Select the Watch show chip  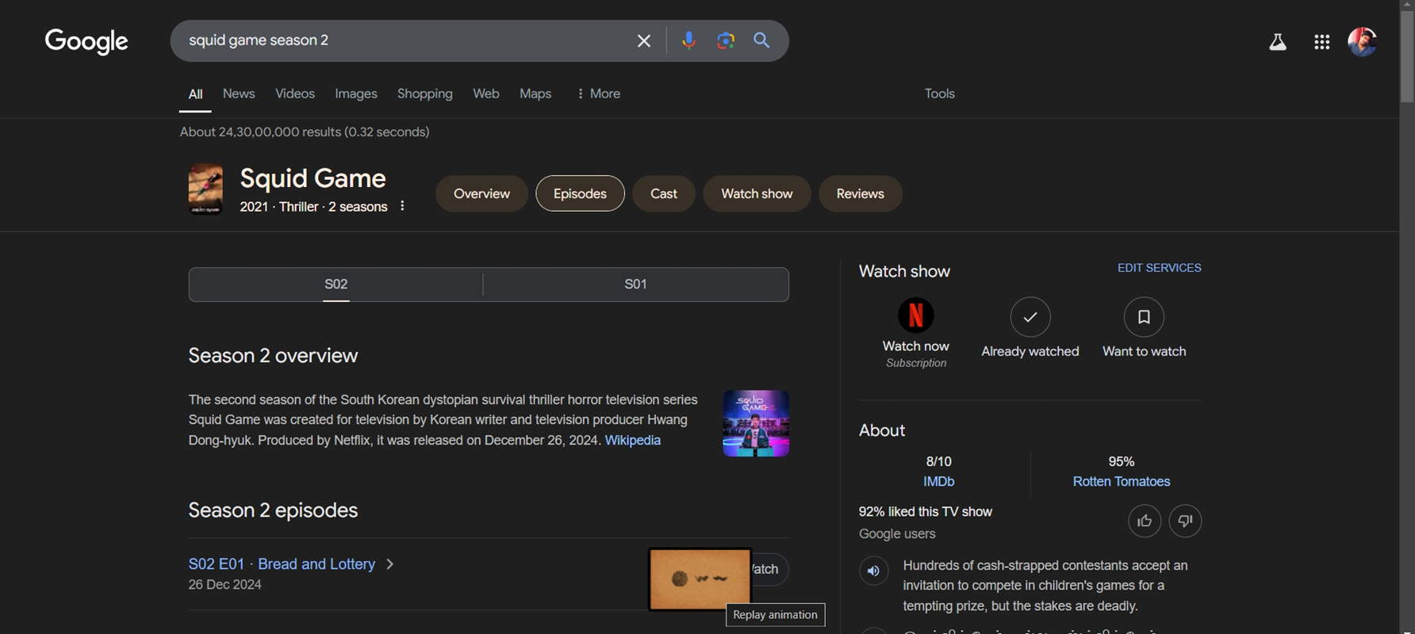click(x=757, y=193)
